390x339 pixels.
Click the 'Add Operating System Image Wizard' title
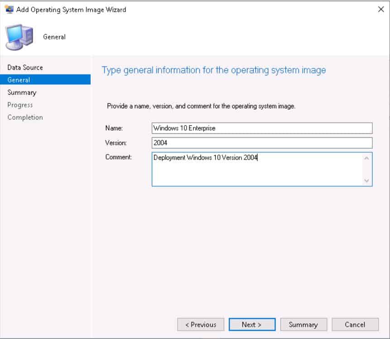coord(71,10)
